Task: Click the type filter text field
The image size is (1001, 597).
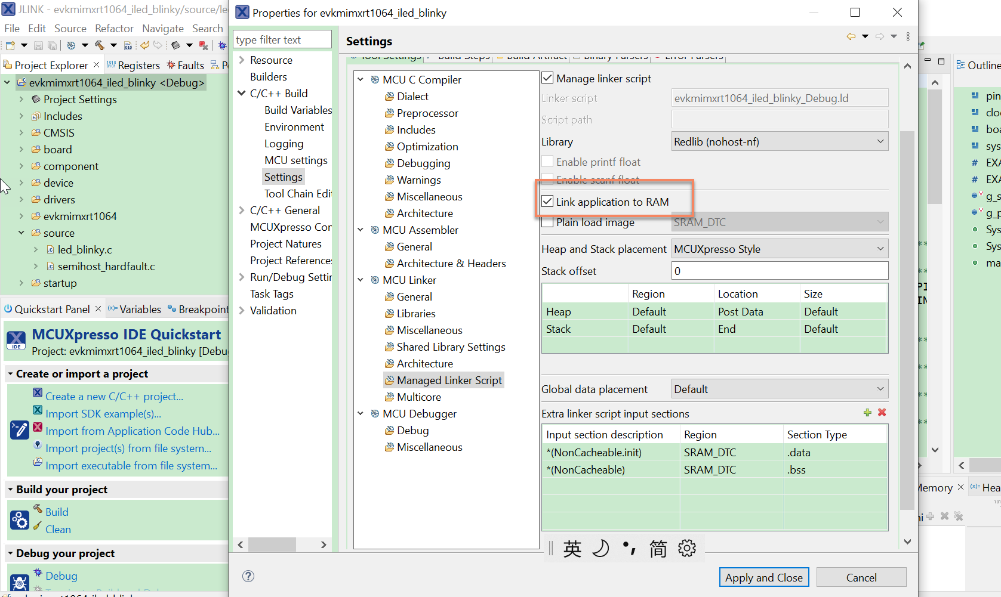Action: [x=282, y=39]
